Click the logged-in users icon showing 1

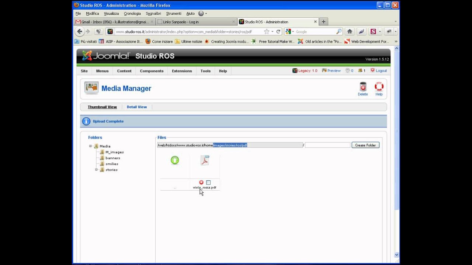[x=361, y=71]
